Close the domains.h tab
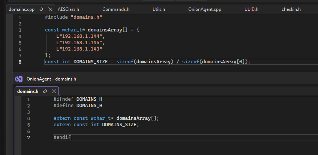This screenshot has width=318, height=155. 54,91
